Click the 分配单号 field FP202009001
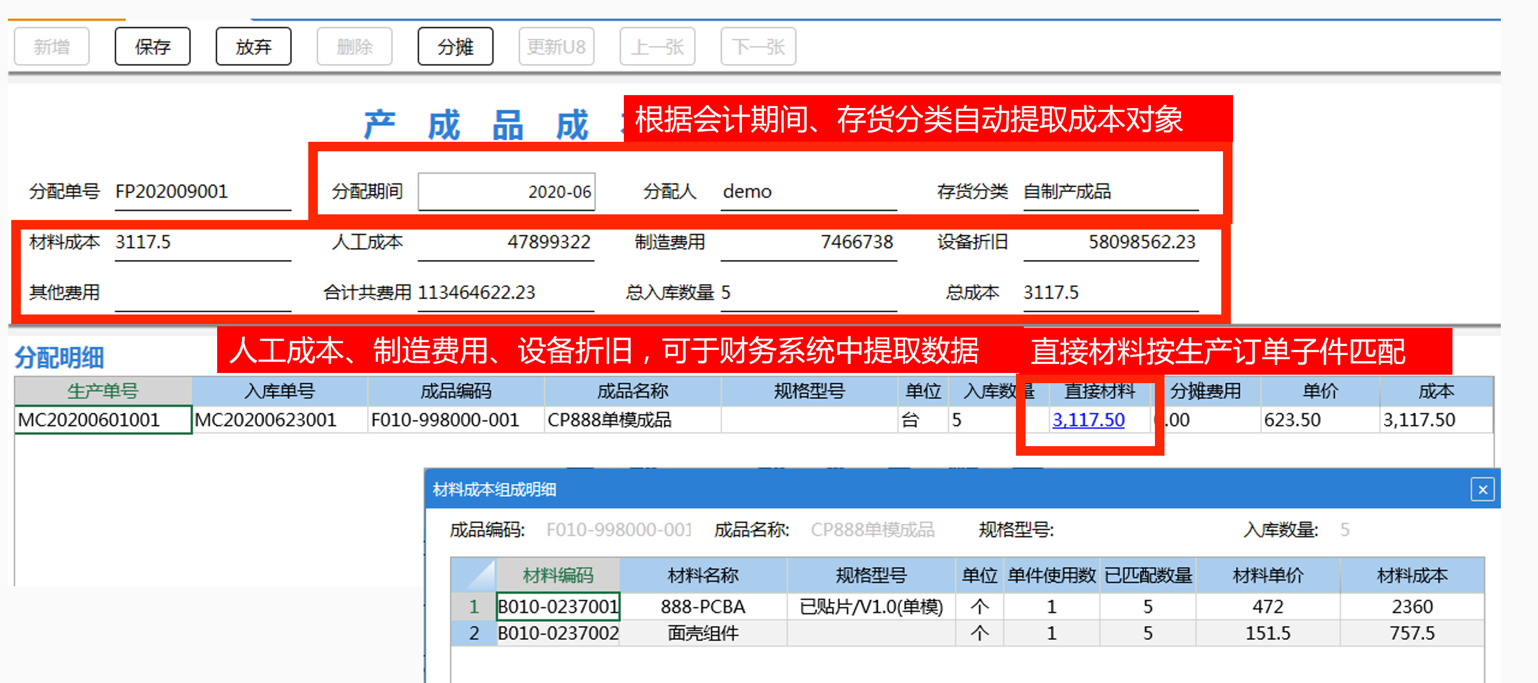The image size is (1538, 683). (x=203, y=192)
